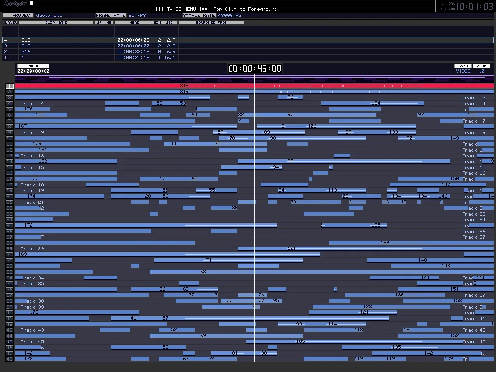Screen dimensions: 496x372
Task: Click the range timecode 00:00:00:00
Action: (33, 71)
